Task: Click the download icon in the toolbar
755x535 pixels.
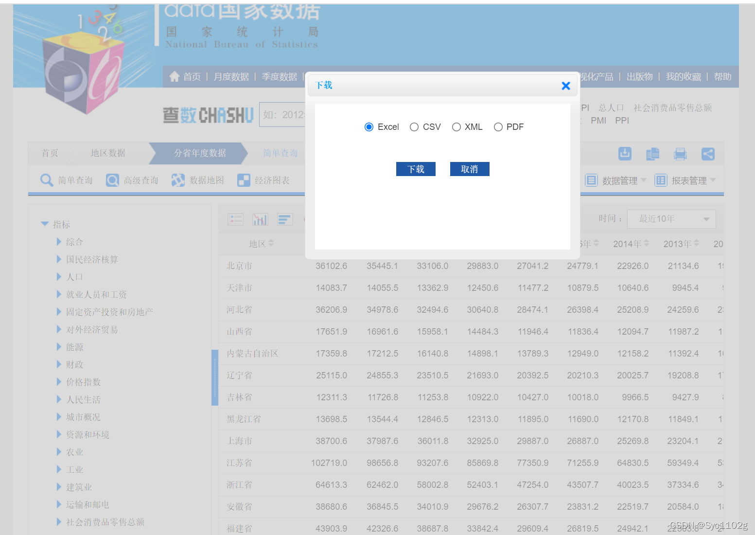Action: click(625, 154)
